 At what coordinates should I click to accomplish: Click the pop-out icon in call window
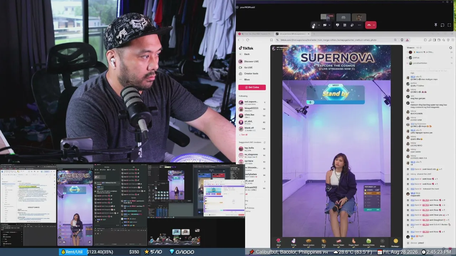pyautogui.click(x=442, y=25)
